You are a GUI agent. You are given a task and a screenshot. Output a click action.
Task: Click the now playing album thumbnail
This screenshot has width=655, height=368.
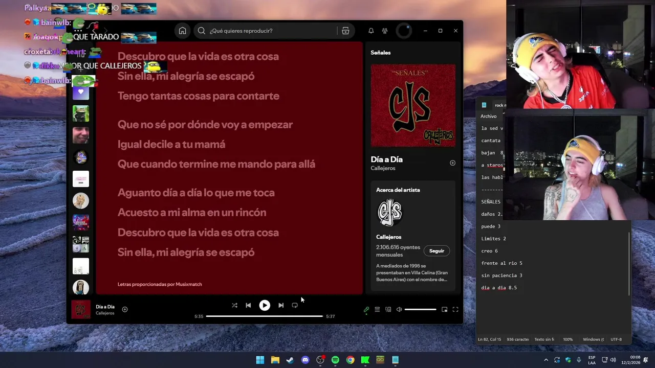[80, 309]
